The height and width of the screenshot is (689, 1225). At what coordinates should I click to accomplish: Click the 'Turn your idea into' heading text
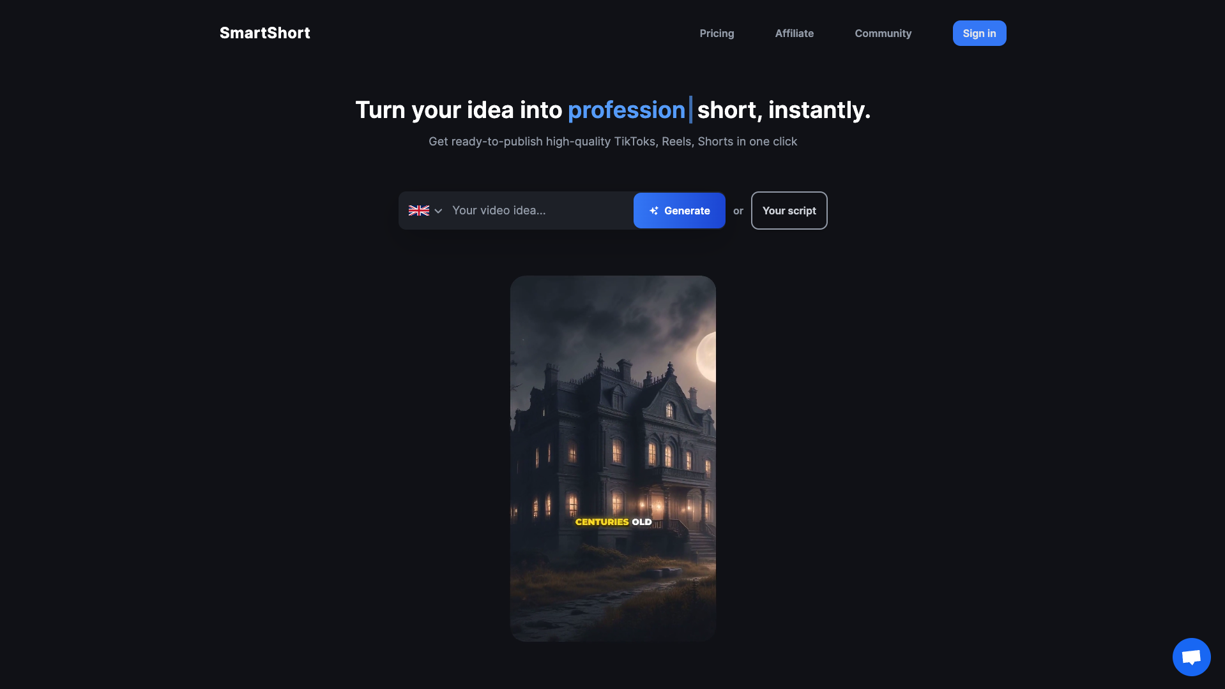coord(458,110)
